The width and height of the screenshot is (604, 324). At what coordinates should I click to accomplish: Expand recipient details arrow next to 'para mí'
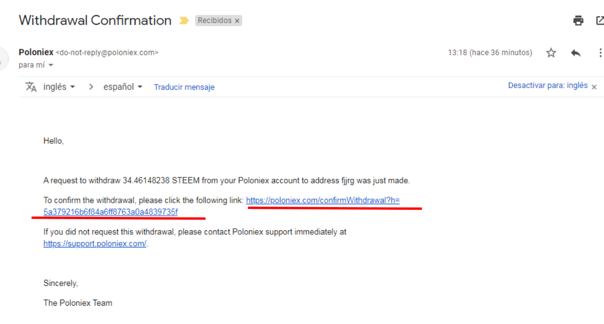pyautogui.click(x=51, y=65)
